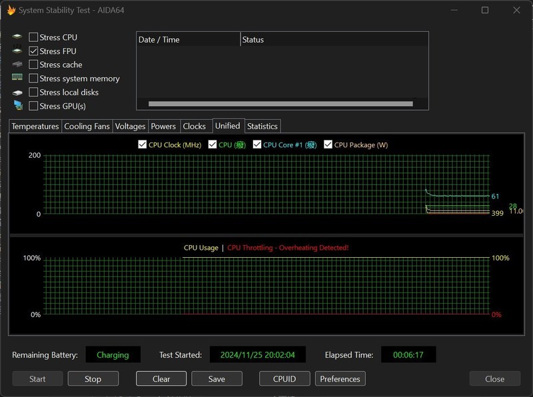Image resolution: width=533 pixels, height=397 pixels.
Task: Open the Preferences dialog
Action: [340, 379]
